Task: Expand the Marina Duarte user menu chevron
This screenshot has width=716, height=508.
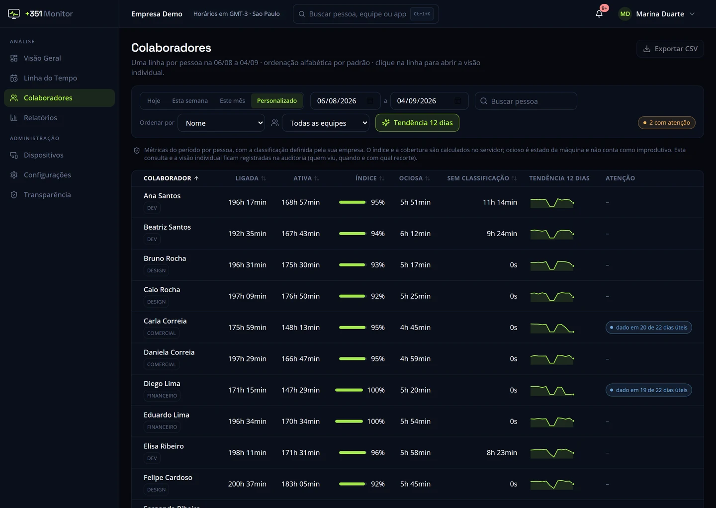Action: coord(692,14)
